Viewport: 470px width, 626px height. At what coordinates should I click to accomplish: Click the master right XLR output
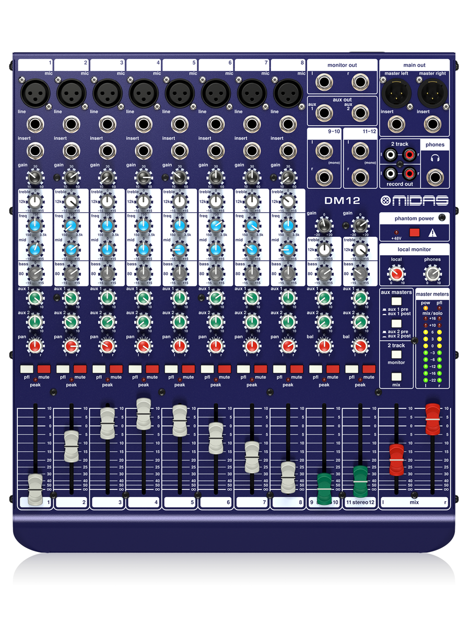tap(432, 93)
